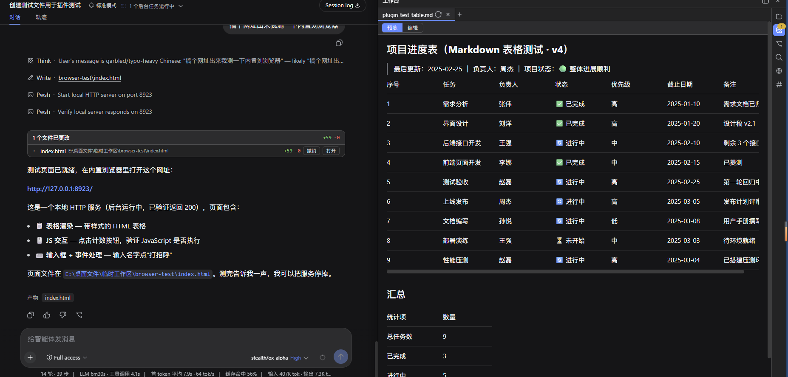Image resolution: width=788 pixels, height=377 pixels.
Task: Click the 截止日期 column header
Action: (680, 84)
